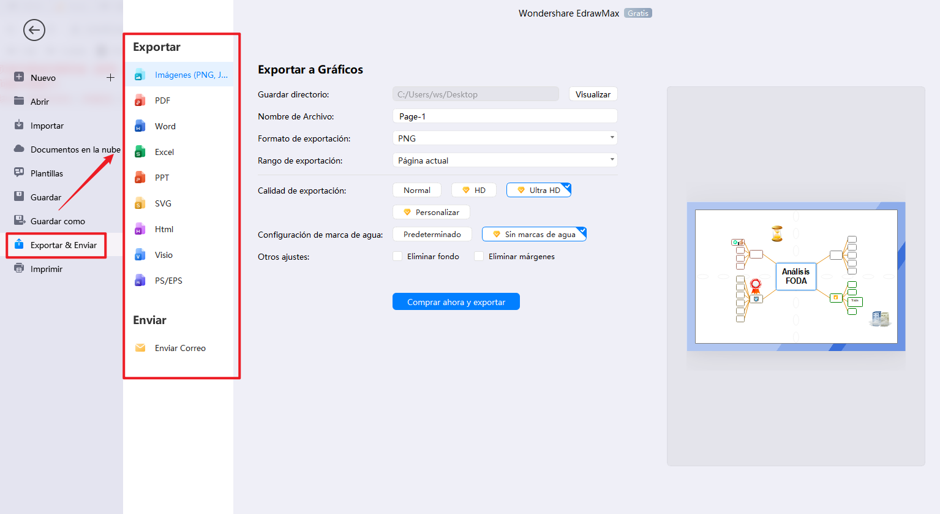Click the Comprar ahora y exportar button

[x=456, y=301]
